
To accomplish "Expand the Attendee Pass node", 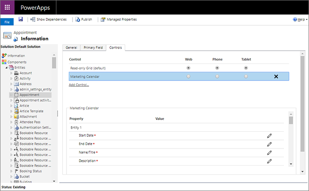I will (x=11, y=122).
